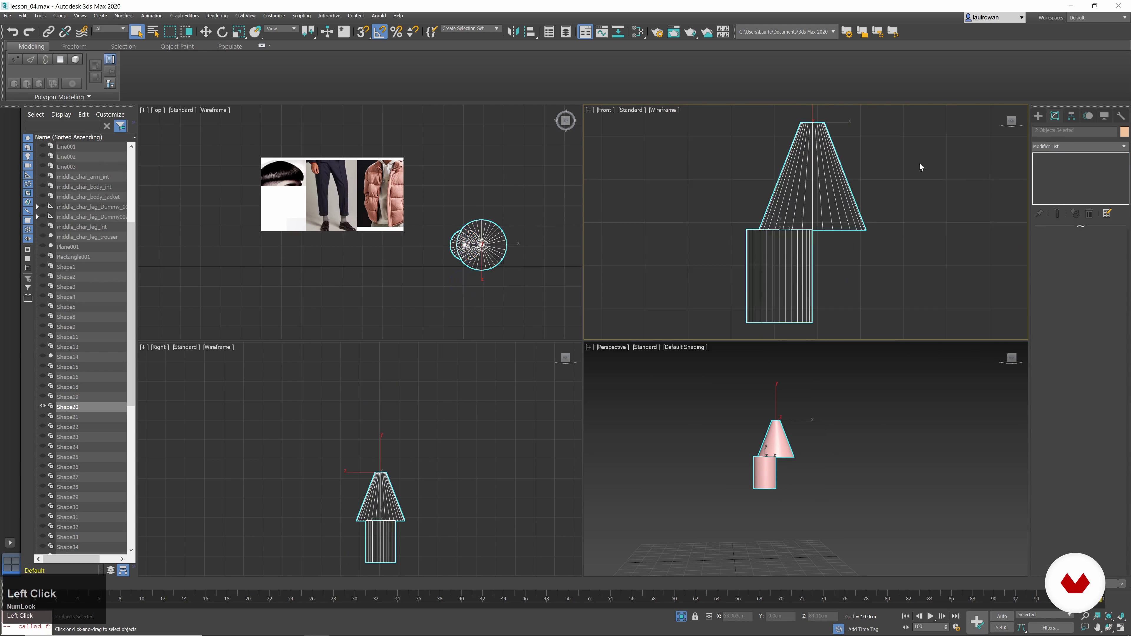Open the Motion command panel tab
Viewport: 1131px width, 636px height.
click(1088, 116)
